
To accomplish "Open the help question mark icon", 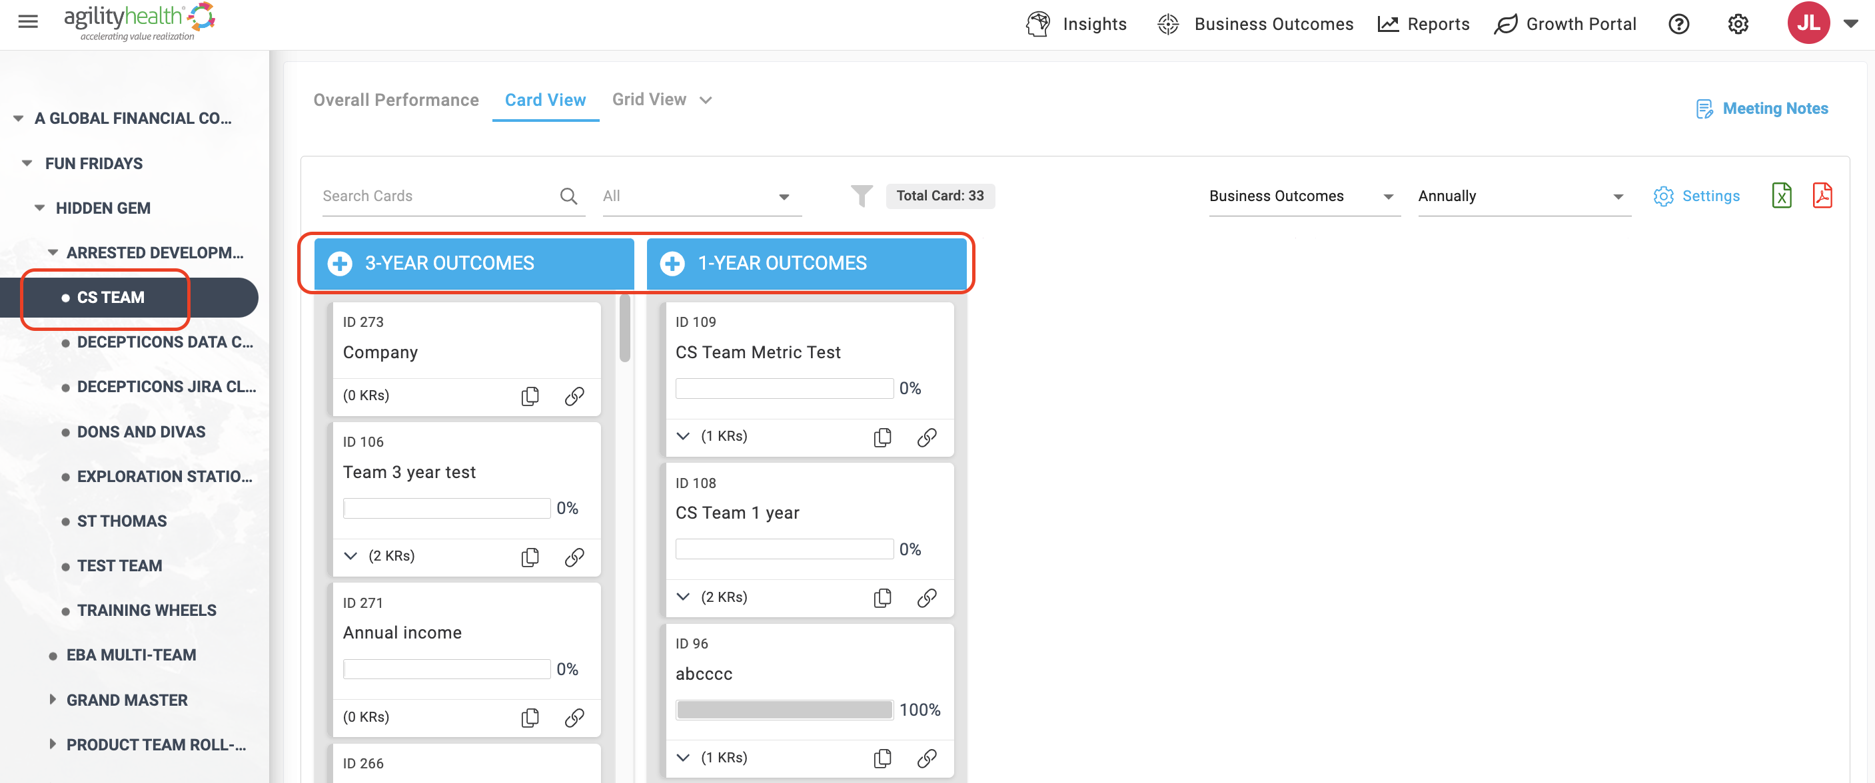I will pos(1678,24).
